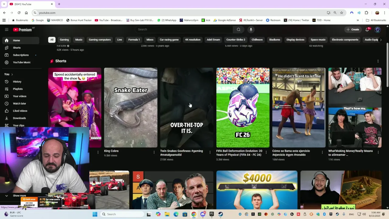The width and height of the screenshot is (389, 219).
Task: Click the YouTube Premium logo
Action: (22, 30)
